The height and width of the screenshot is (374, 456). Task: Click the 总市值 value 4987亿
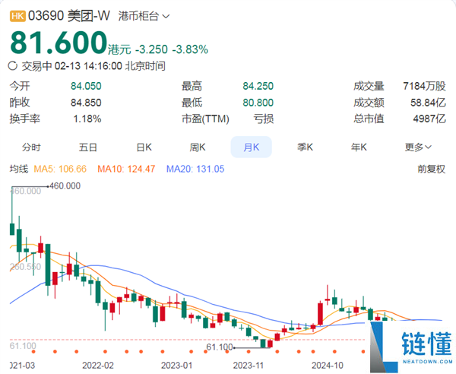point(429,119)
